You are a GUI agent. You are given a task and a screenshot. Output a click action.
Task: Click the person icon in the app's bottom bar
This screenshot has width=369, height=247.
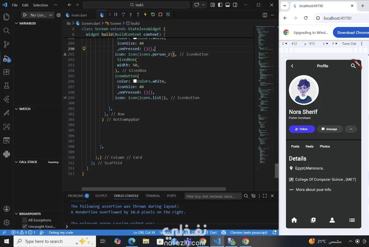point(332,220)
